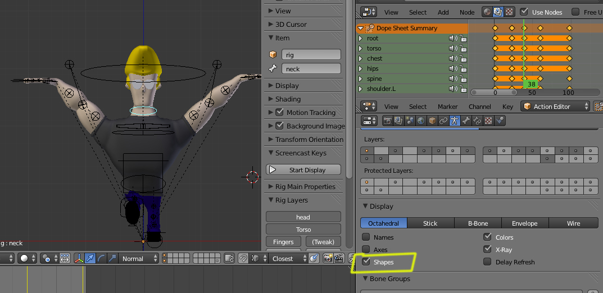Open the Bone Constraints tab
This screenshot has height=293, width=603.
click(x=477, y=121)
